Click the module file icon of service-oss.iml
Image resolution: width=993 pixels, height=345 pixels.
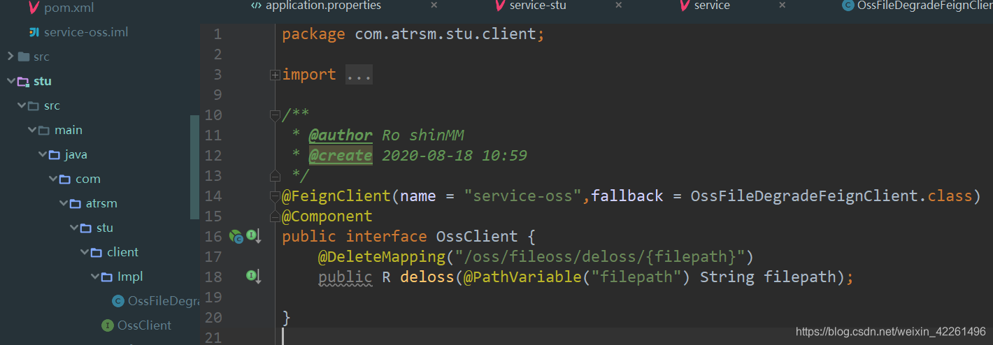(x=34, y=32)
